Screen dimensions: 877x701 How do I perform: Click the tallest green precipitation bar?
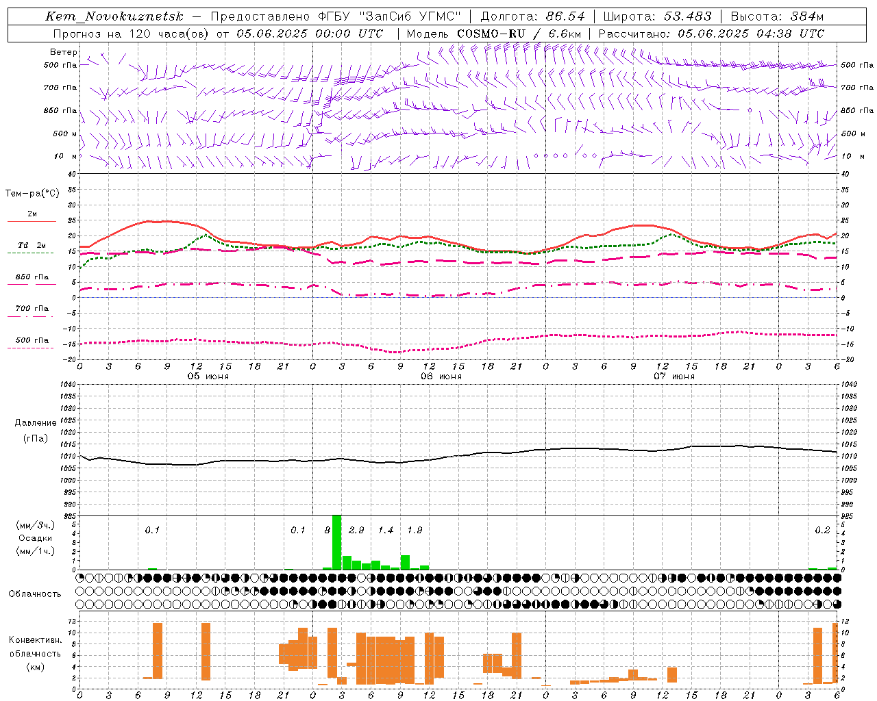[x=336, y=542]
